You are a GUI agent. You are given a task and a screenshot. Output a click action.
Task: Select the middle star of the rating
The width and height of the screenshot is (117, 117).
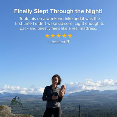(58, 36)
